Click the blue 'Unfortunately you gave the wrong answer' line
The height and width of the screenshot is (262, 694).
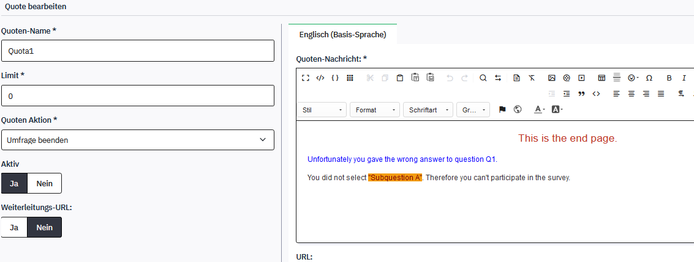tap(402, 159)
